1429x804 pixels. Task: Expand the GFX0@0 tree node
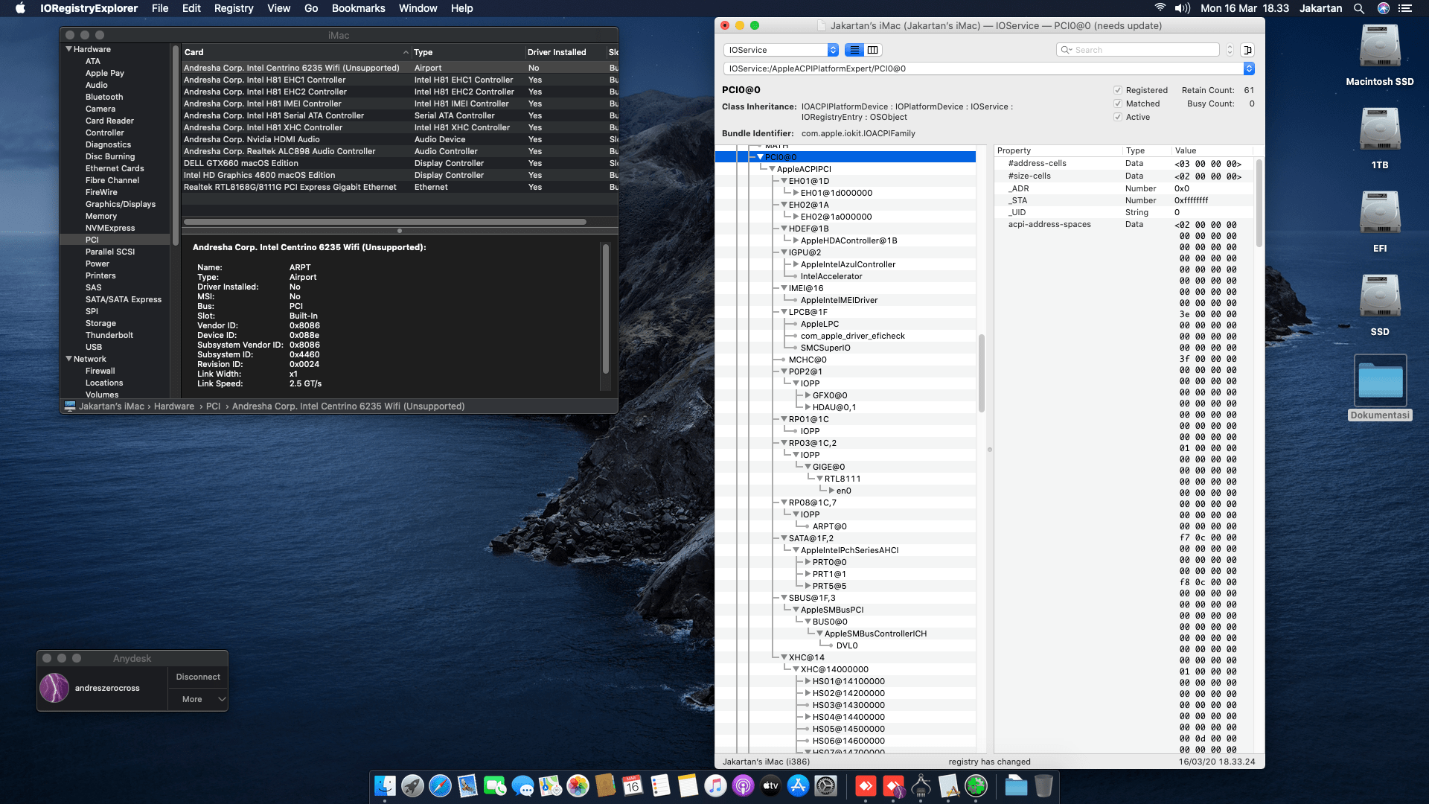tap(808, 395)
